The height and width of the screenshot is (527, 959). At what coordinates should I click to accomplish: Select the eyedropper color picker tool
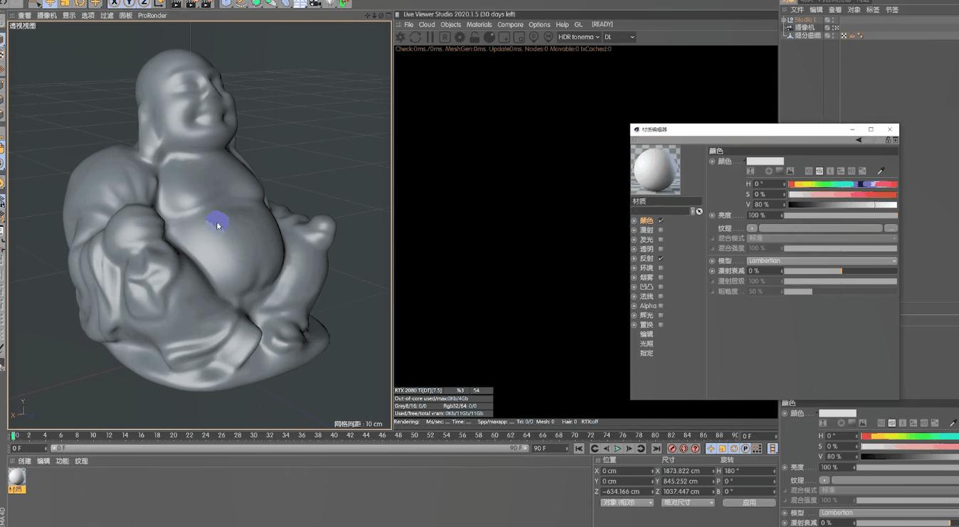click(880, 171)
